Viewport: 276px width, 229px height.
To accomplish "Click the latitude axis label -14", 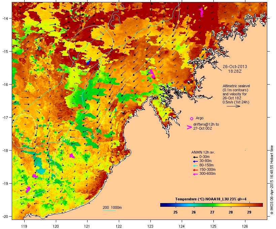I will point(5,18).
